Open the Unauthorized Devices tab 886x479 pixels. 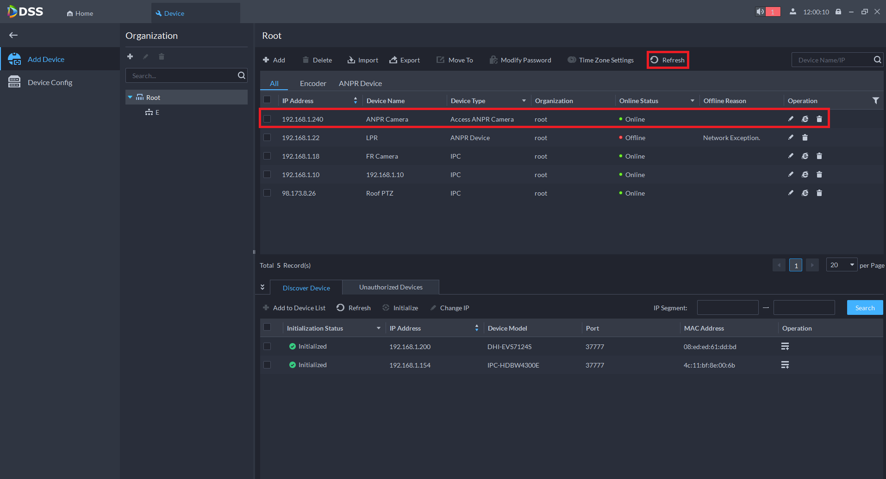pyautogui.click(x=391, y=287)
